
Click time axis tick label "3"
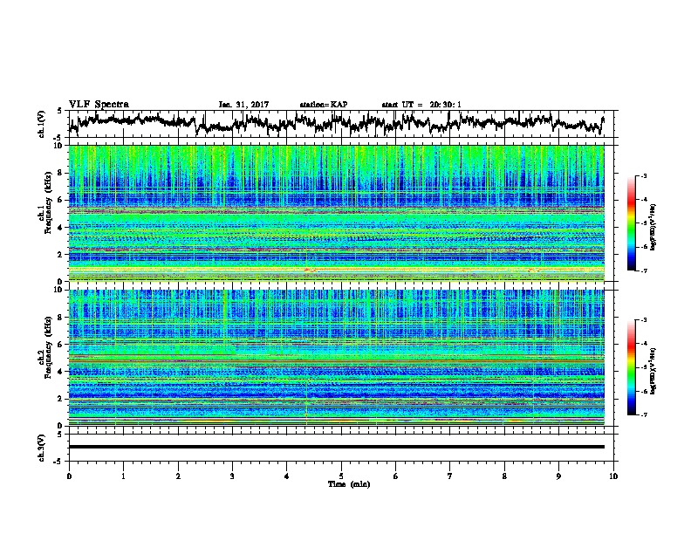pos(232,476)
